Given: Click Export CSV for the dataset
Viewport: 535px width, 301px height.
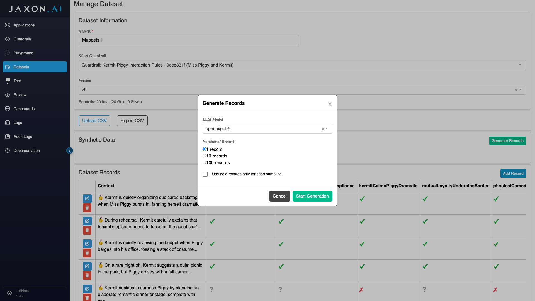Looking at the screenshot, I should (132, 120).
